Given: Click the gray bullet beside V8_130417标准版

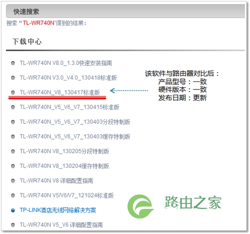Looking at the screenshot, I should tap(13, 92).
